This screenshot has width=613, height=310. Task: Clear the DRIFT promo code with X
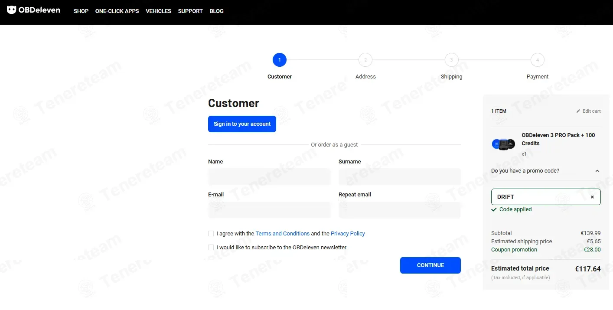pyautogui.click(x=592, y=197)
